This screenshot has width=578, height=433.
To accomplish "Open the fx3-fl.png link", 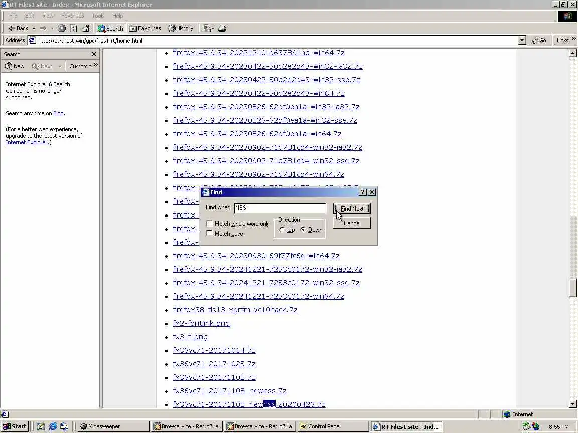I will tap(190, 337).
